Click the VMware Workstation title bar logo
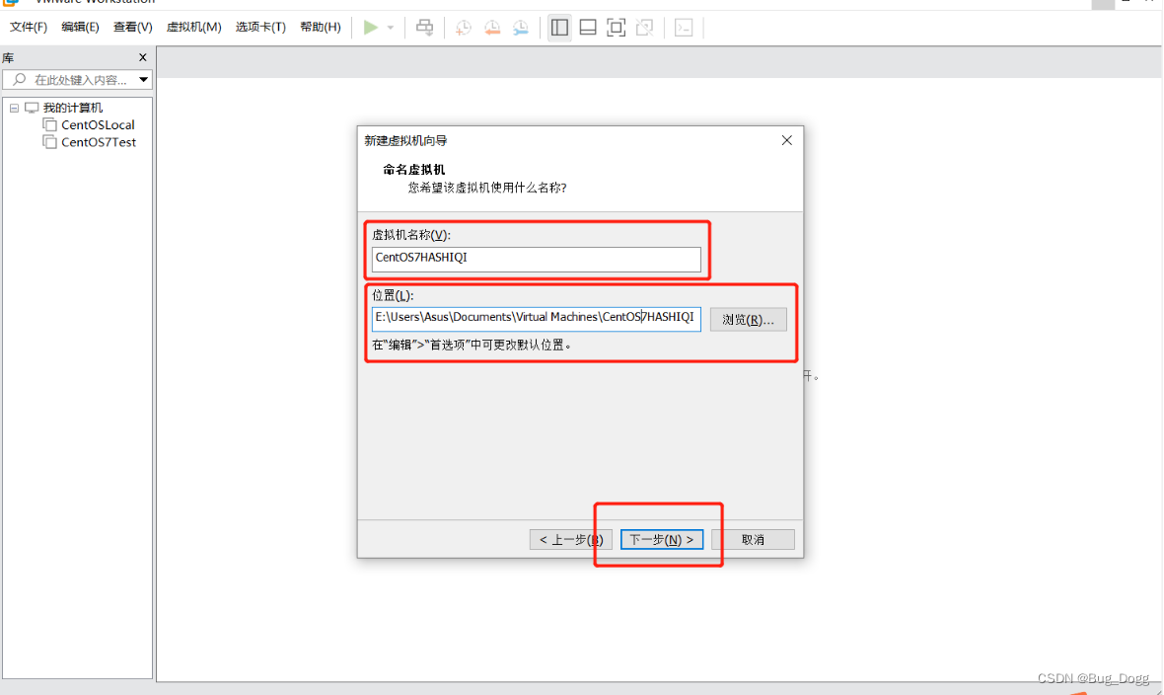Screen dimensions: 1164x695 click(x=11, y=3)
